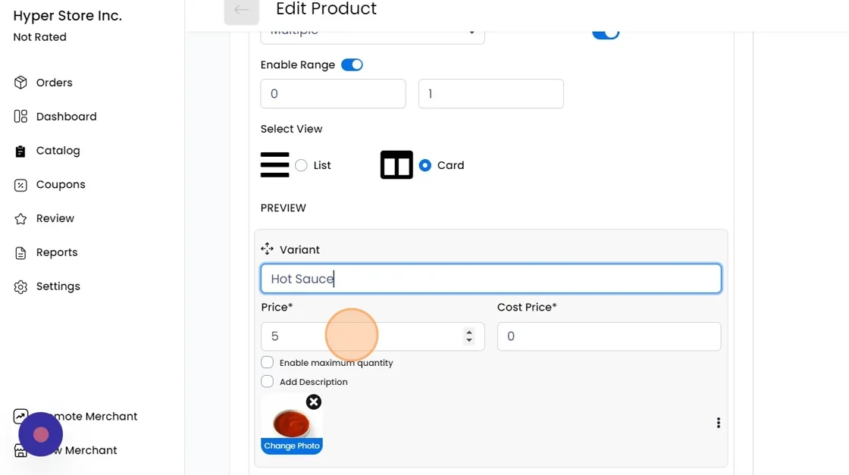Check the Add Description box
The image size is (849, 475).
point(267,382)
